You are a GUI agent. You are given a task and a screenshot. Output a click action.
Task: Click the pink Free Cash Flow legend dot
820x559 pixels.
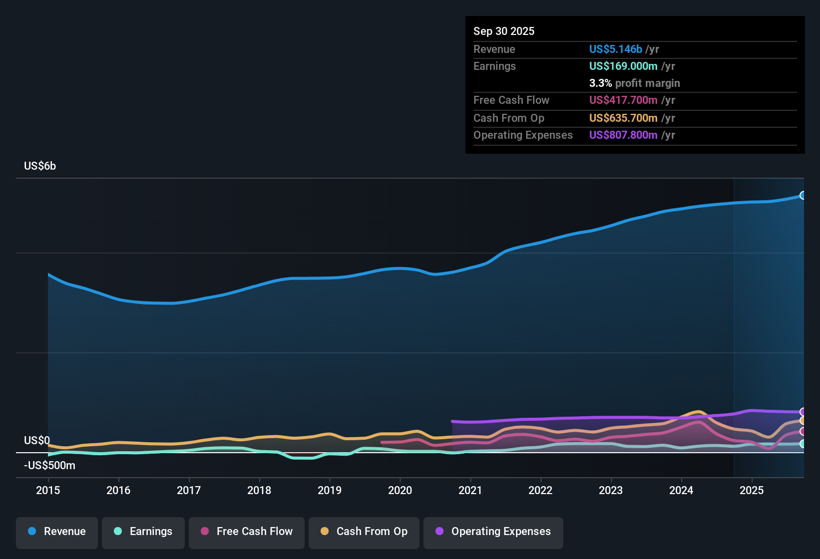tap(204, 532)
